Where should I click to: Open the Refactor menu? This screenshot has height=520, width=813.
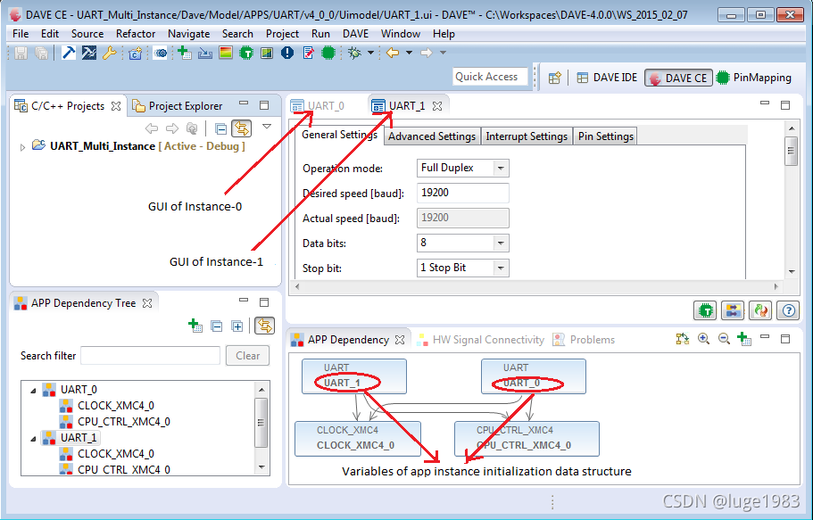pos(136,34)
